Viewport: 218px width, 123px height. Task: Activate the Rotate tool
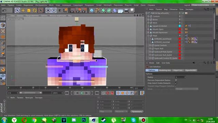35,10
